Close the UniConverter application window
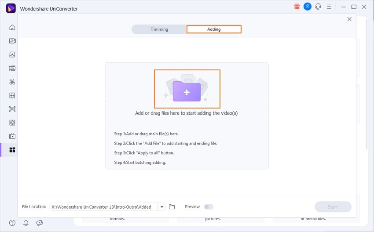 (364, 7)
